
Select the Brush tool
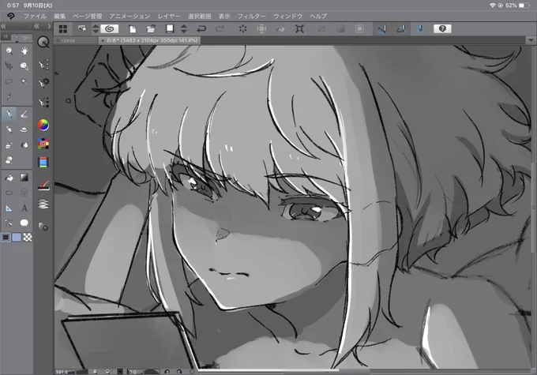click(24, 114)
